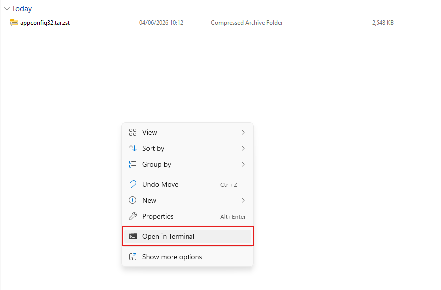
Task: Click the appconfig32.tar.zst archive folder icon
Action: click(14, 22)
